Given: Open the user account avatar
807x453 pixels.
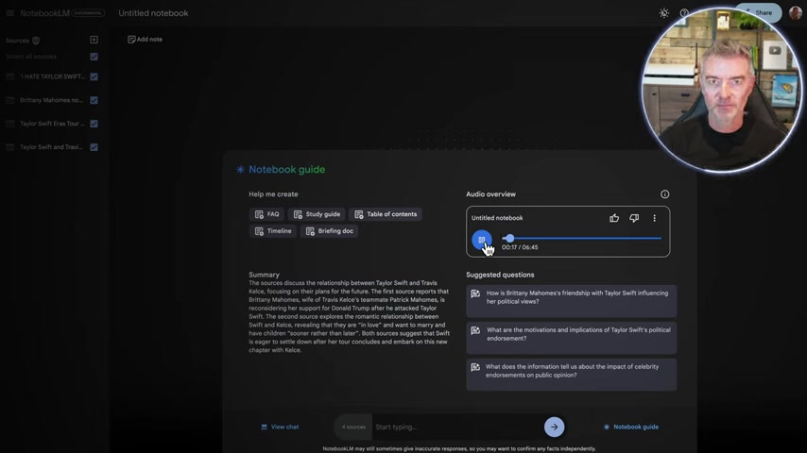Looking at the screenshot, I should [795, 12].
